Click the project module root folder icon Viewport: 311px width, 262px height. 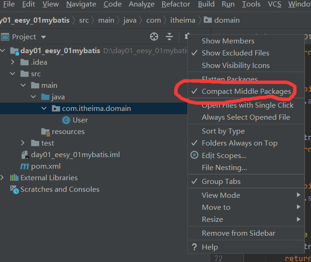pos(14,51)
